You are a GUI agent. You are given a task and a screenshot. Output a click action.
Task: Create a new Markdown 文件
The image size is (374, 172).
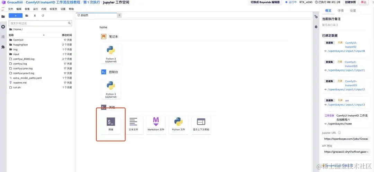pyautogui.click(x=156, y=124)
